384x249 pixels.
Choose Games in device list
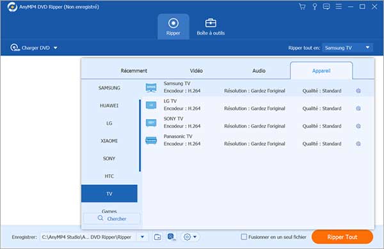109,211
